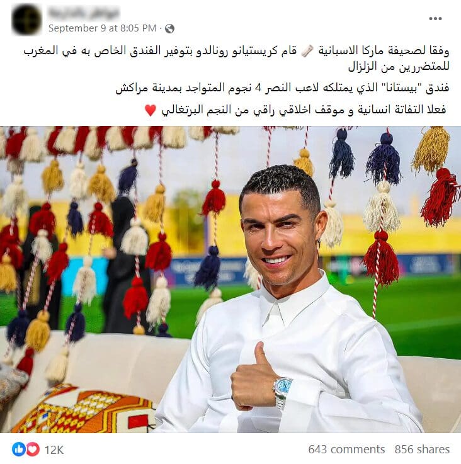Screen dimensions: 461x464
Task: Click the text line للمتضررين من الزلزال
Action: click(x=399, y=66)
